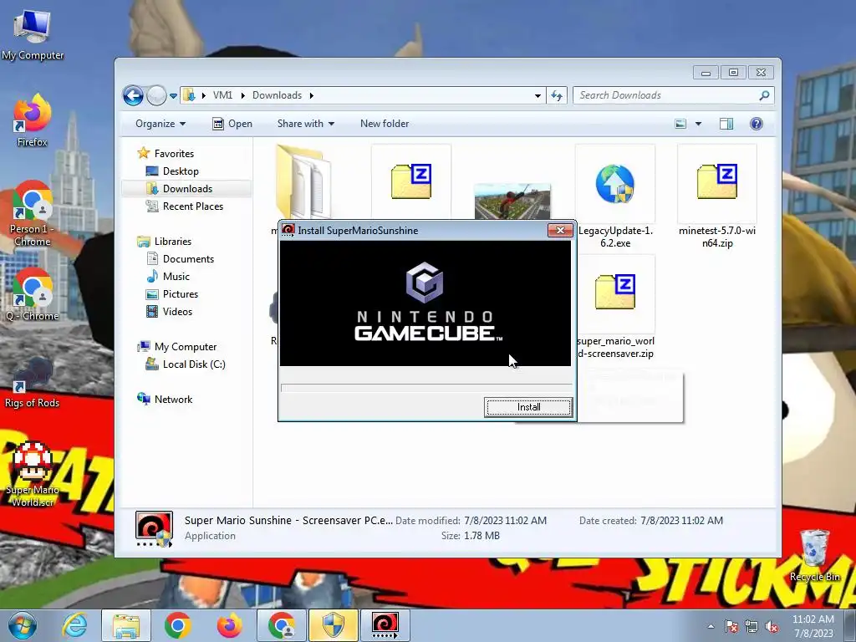Select Recent Places under Favorites

click(185, 206)
